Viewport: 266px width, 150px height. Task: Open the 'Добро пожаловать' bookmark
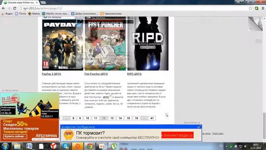click(x=85, y=14)
